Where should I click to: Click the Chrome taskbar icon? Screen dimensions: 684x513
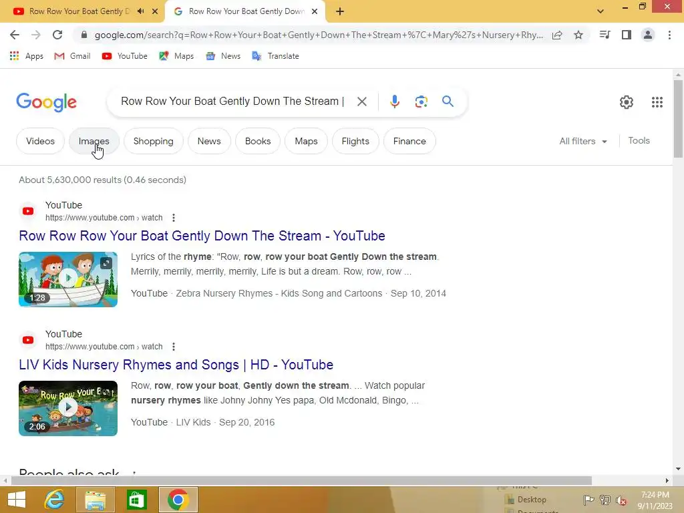[x=178, y=500]
